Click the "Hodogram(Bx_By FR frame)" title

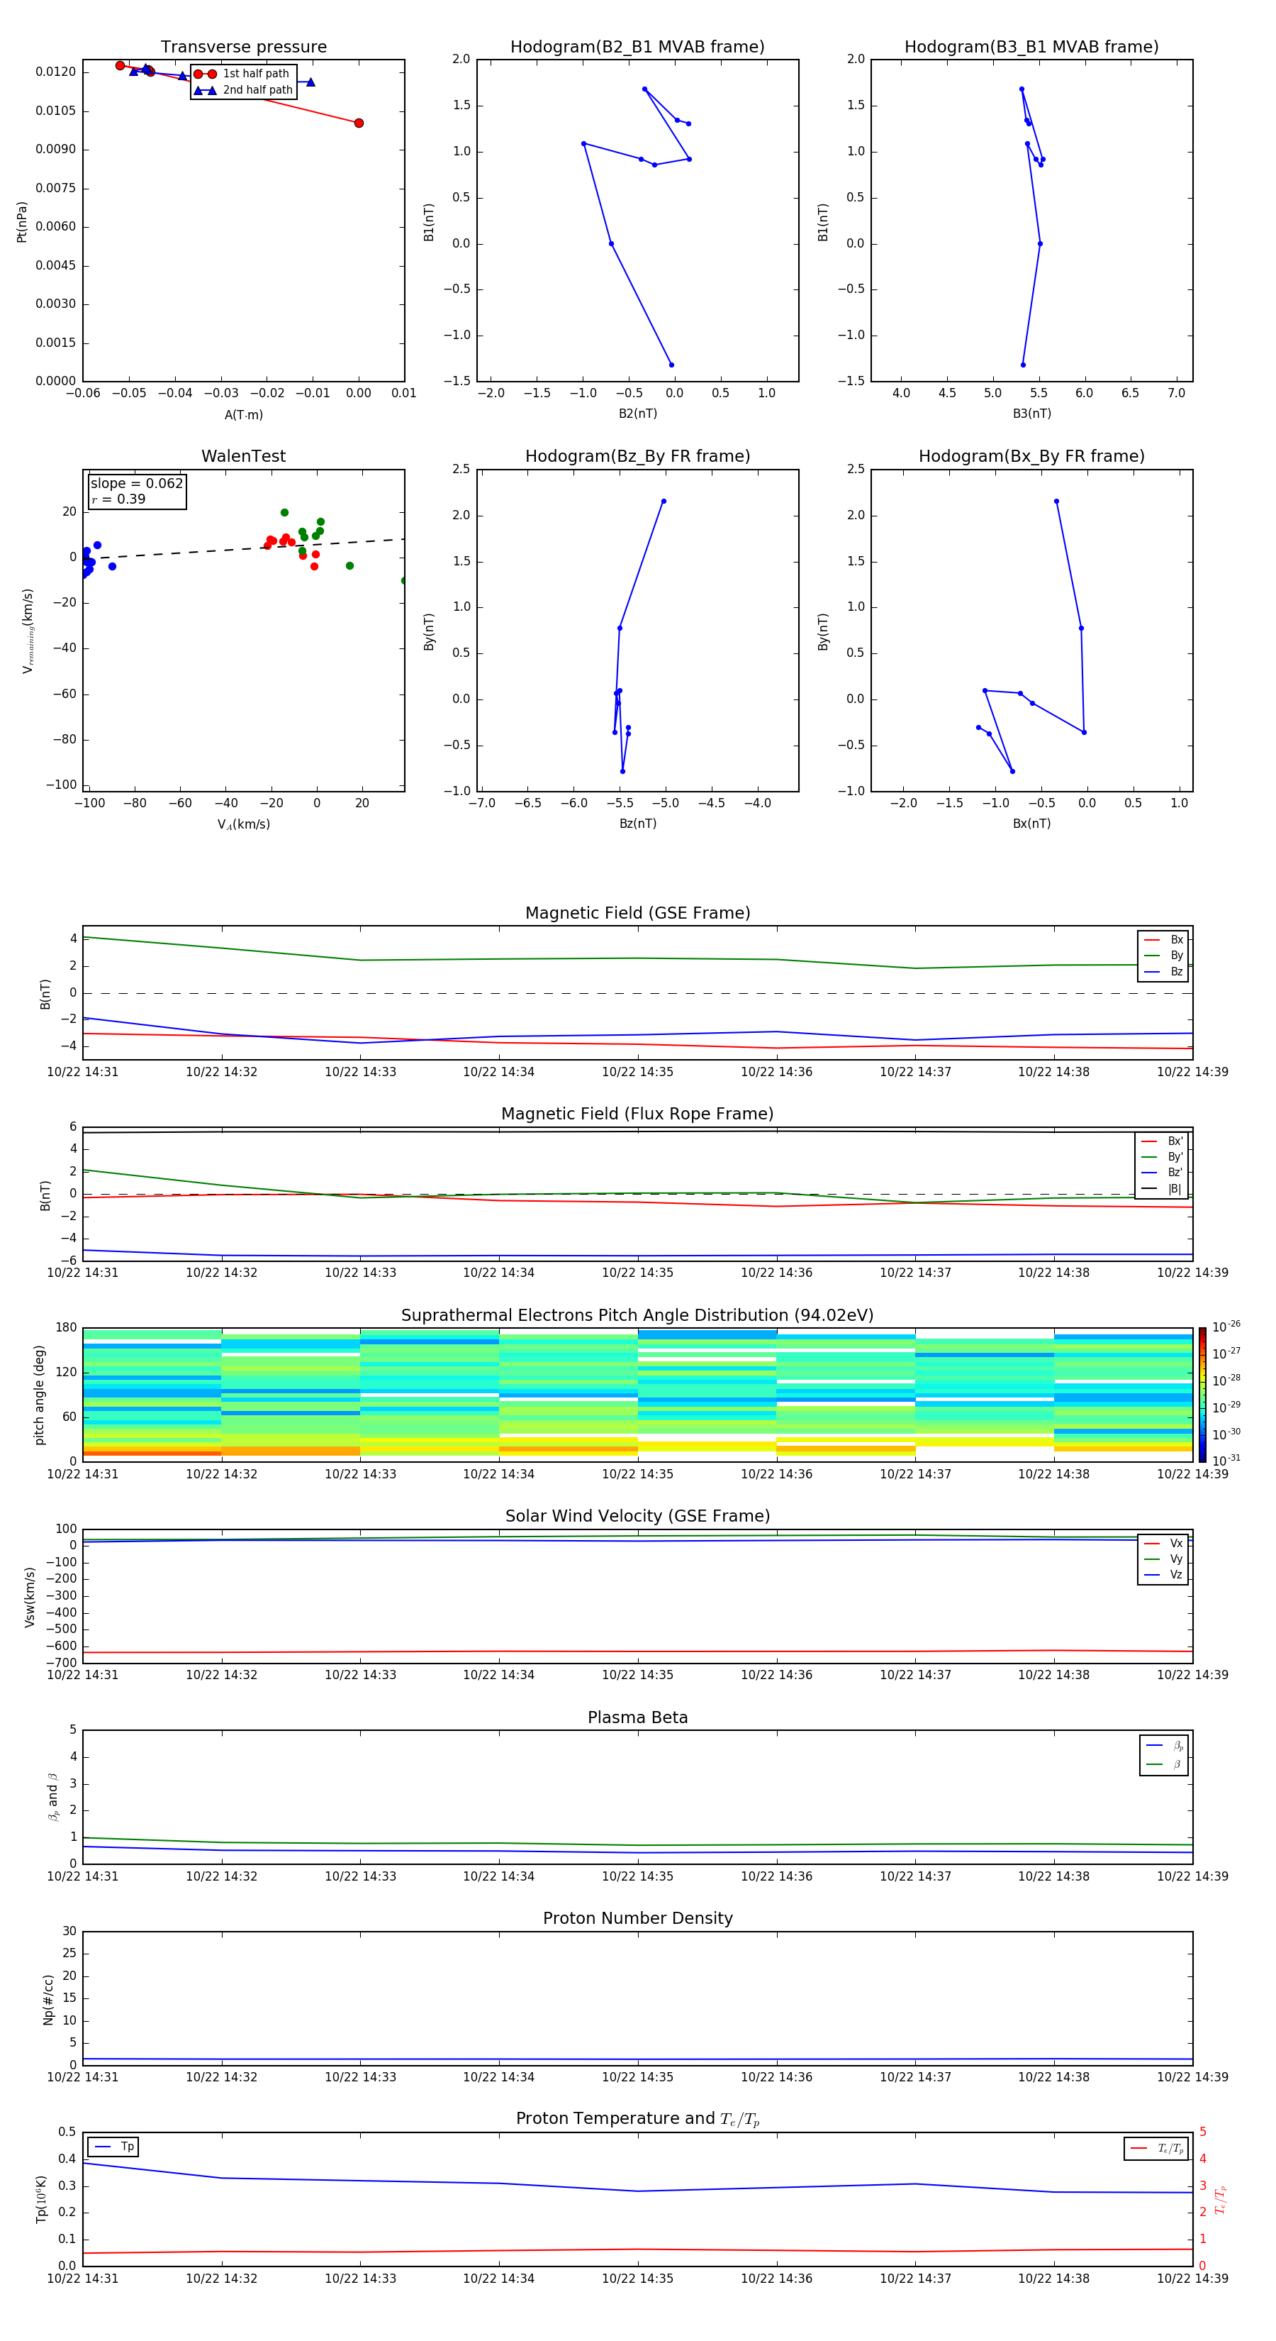click(1031, 456)
